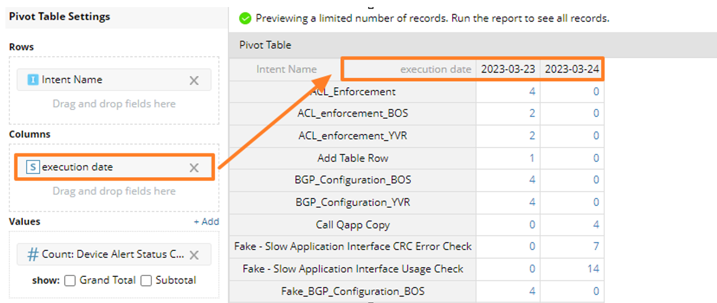The width and height of the screenshot is (717, 303).
Task: Open ACL_Enforcement count for 2023-03-23
Action: 532,92
